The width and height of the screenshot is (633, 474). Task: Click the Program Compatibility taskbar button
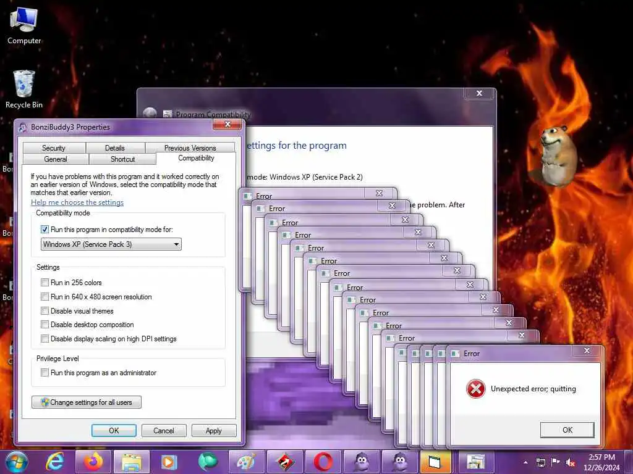coord(475,462)
